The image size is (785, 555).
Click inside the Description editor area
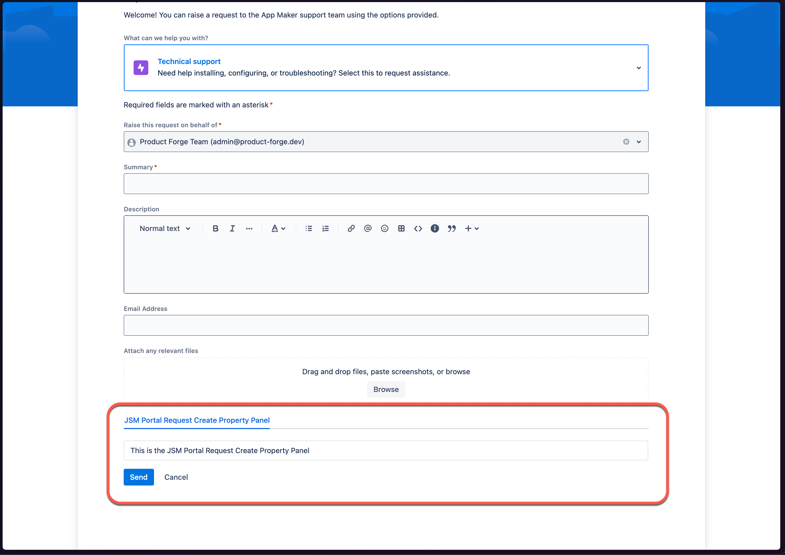(386, 267)
